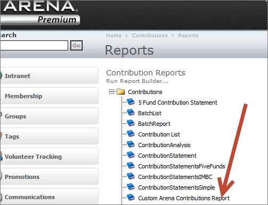Click the BatchReport book icon
The height and width of the screenshot is (205, 268).
click(x=131, y=123)
